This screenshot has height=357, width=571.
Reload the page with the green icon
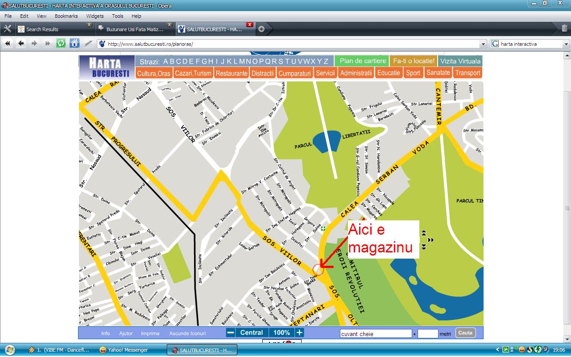click(x=61, y=44)
